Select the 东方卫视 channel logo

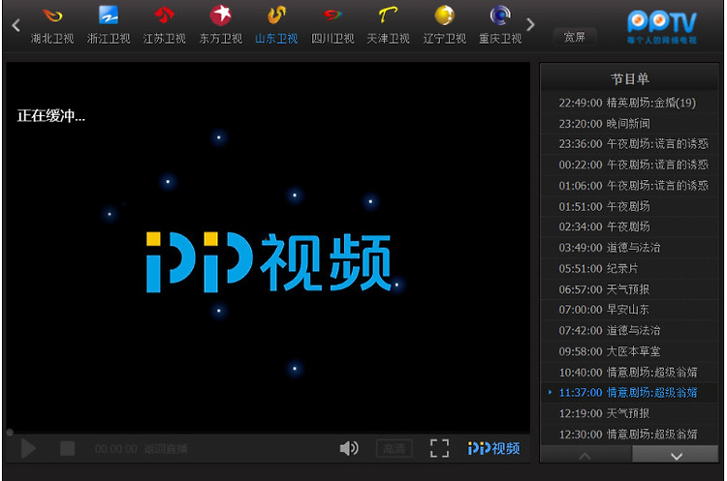click(x=221, y=15)
